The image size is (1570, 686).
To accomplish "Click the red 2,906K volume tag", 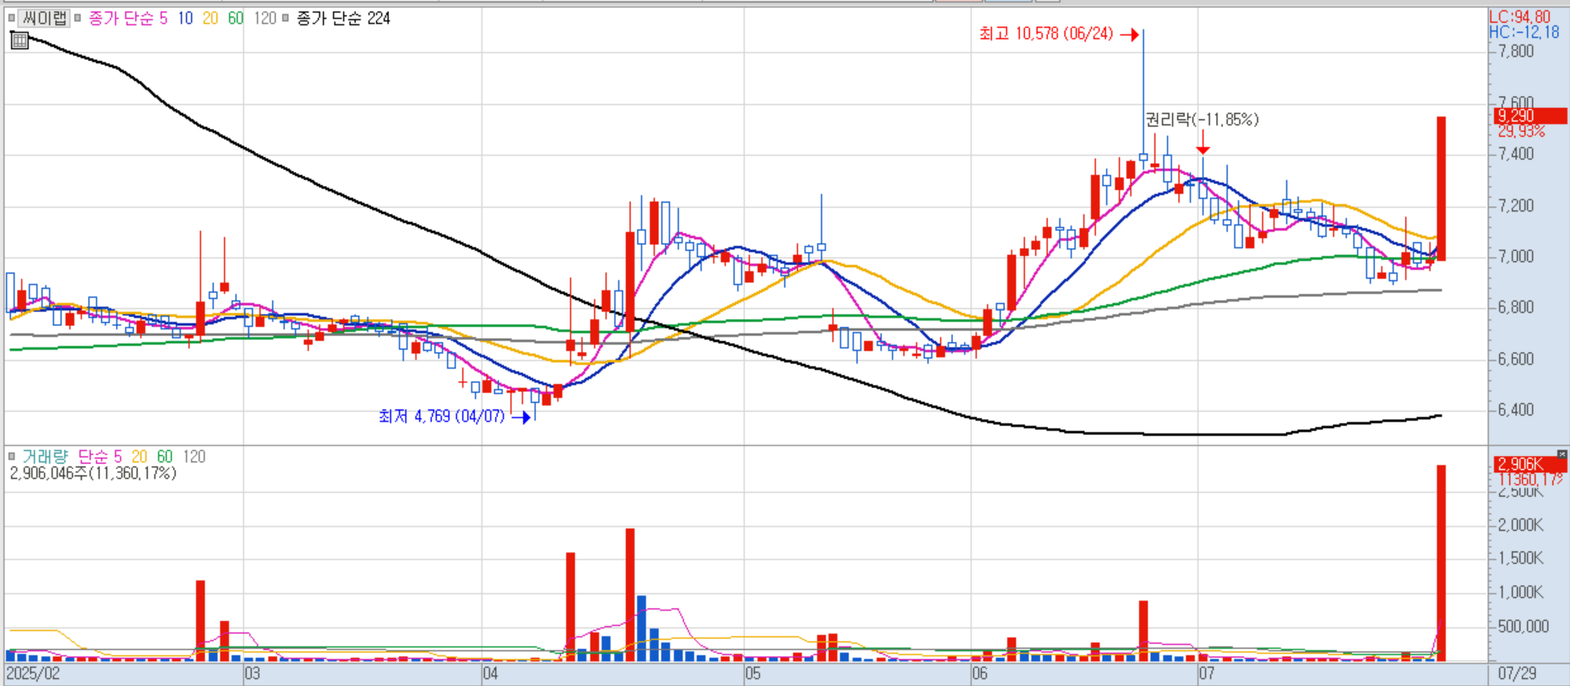I will pyautogui.click(x=1530, y=464).
